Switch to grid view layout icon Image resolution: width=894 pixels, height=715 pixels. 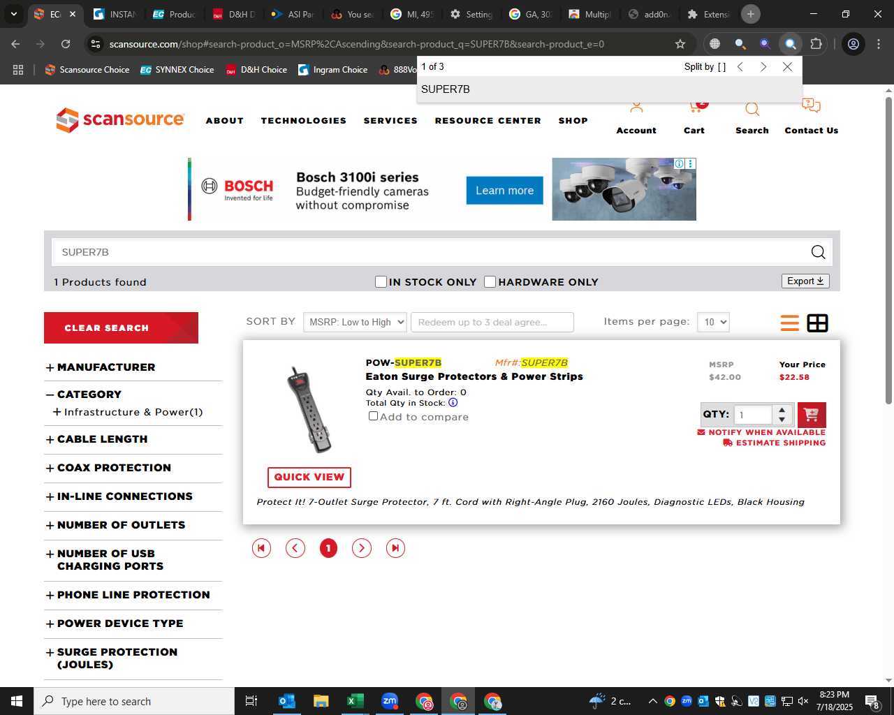(817, 323)
